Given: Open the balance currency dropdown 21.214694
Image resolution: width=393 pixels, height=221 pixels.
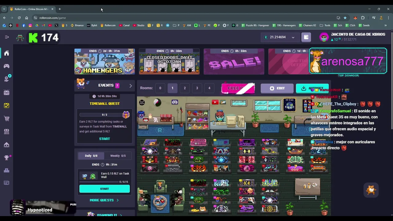Looking at the screenshot, I should click(279, 37).
